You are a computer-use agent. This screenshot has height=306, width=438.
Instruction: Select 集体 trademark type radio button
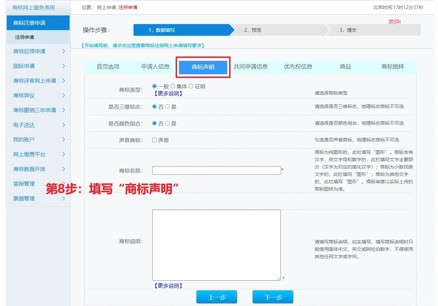173,86
